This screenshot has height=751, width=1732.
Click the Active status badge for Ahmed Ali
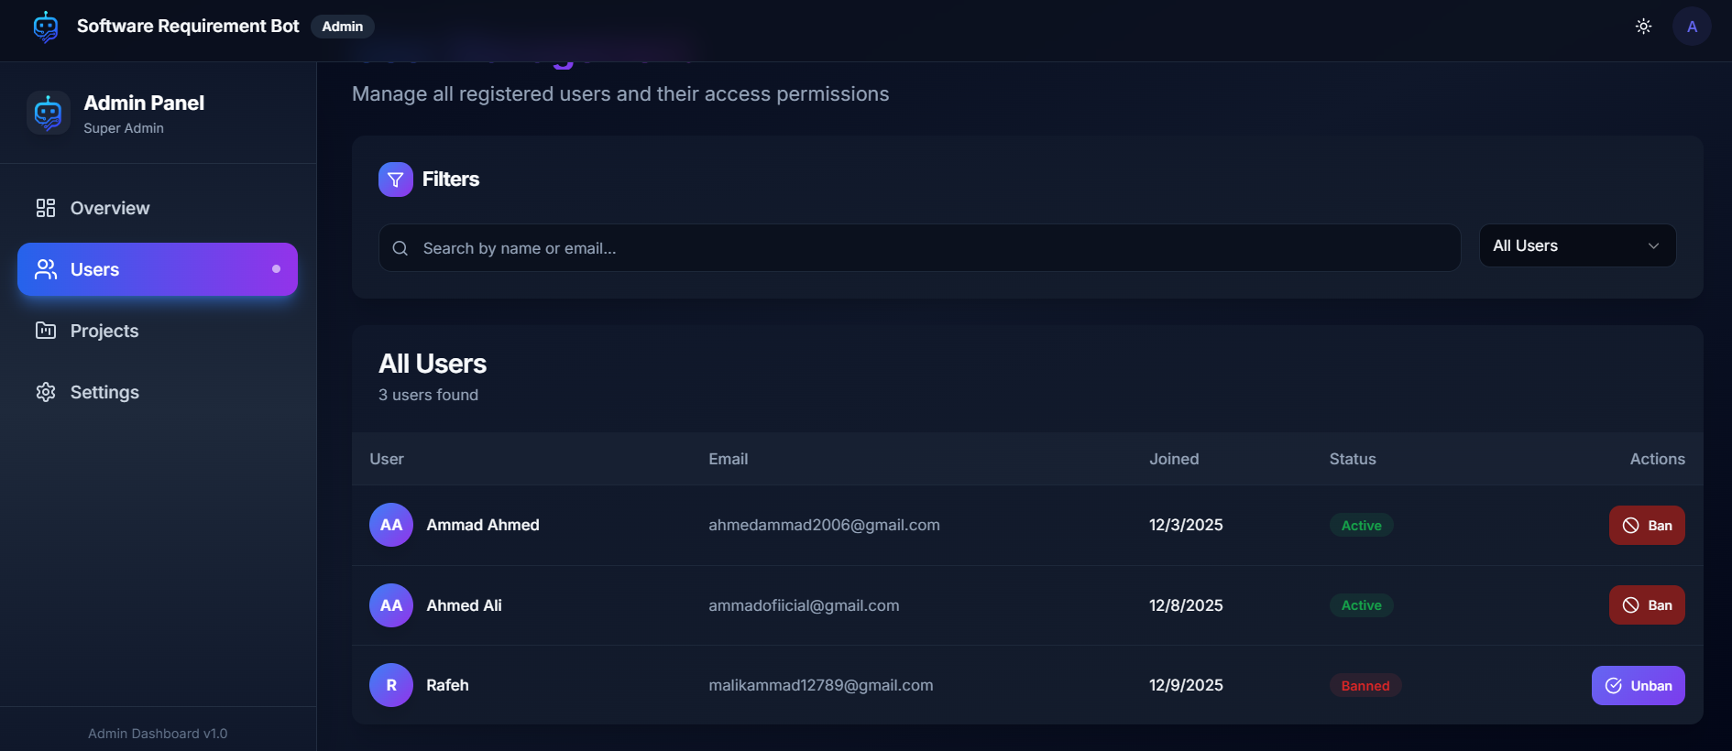click(1362, 605)
